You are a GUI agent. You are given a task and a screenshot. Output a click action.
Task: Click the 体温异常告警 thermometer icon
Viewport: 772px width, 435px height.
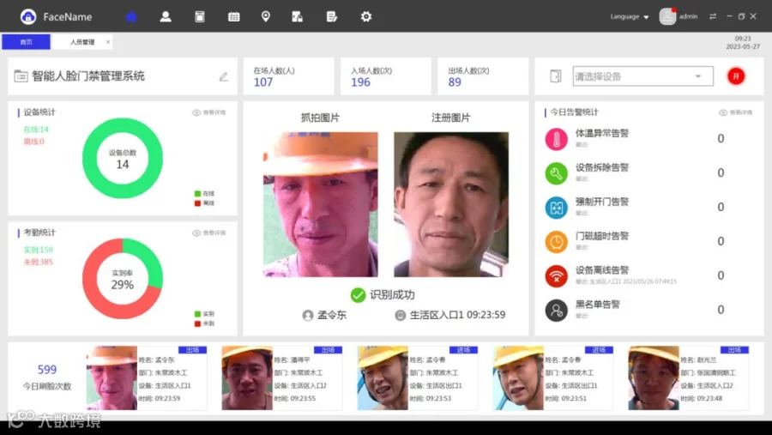(x=557, y=139)
